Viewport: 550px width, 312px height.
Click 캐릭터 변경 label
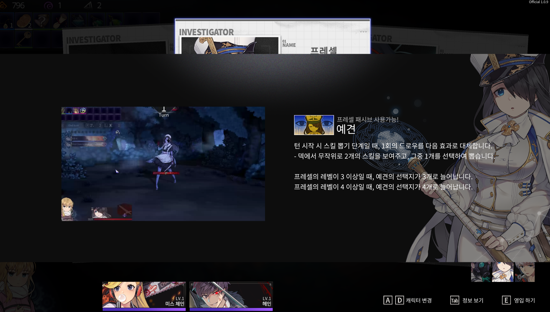click(x=419, y=300)
